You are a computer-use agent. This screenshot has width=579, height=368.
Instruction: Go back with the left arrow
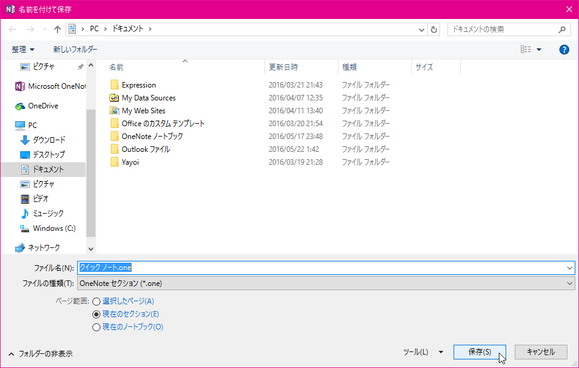[x=12, y=29]
